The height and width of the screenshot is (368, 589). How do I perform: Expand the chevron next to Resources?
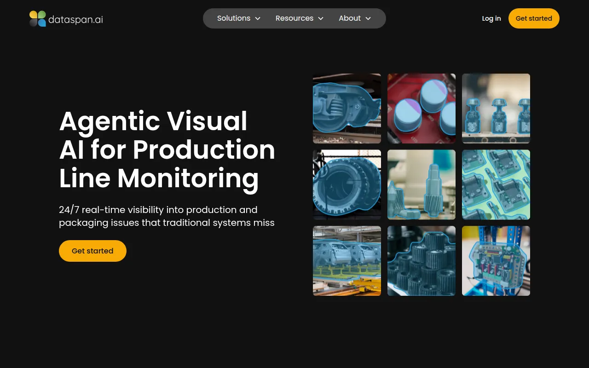click(x=321, y=18)
